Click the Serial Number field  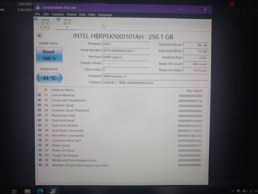coord(126,51)
